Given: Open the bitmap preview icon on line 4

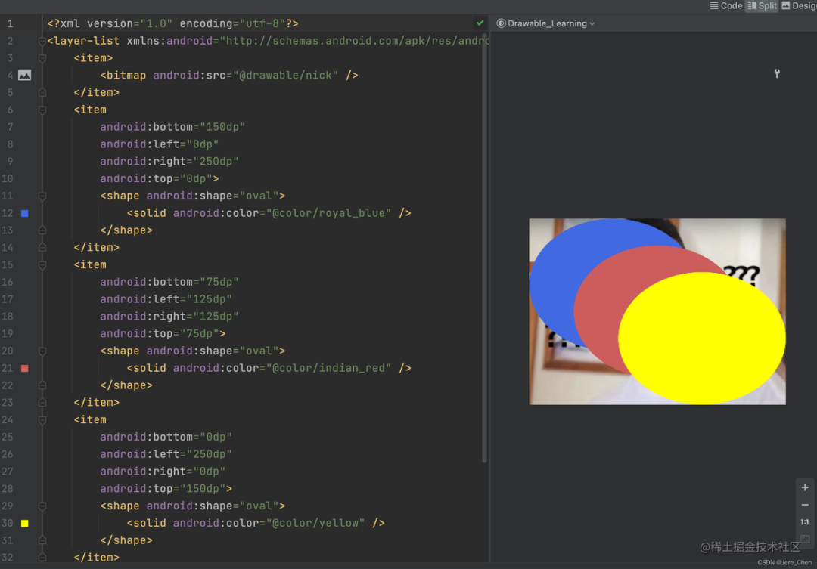Looking at the screenshot, I should [x=25, y=75].
